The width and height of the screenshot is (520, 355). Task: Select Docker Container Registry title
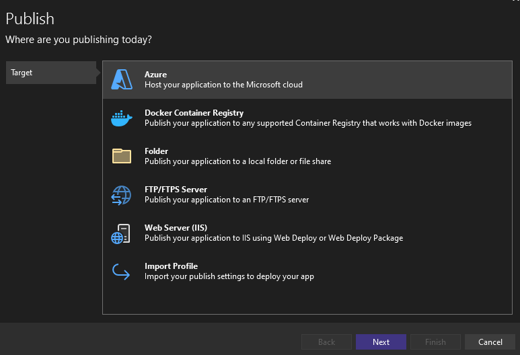pyautogui.click(x=194, y=113)
